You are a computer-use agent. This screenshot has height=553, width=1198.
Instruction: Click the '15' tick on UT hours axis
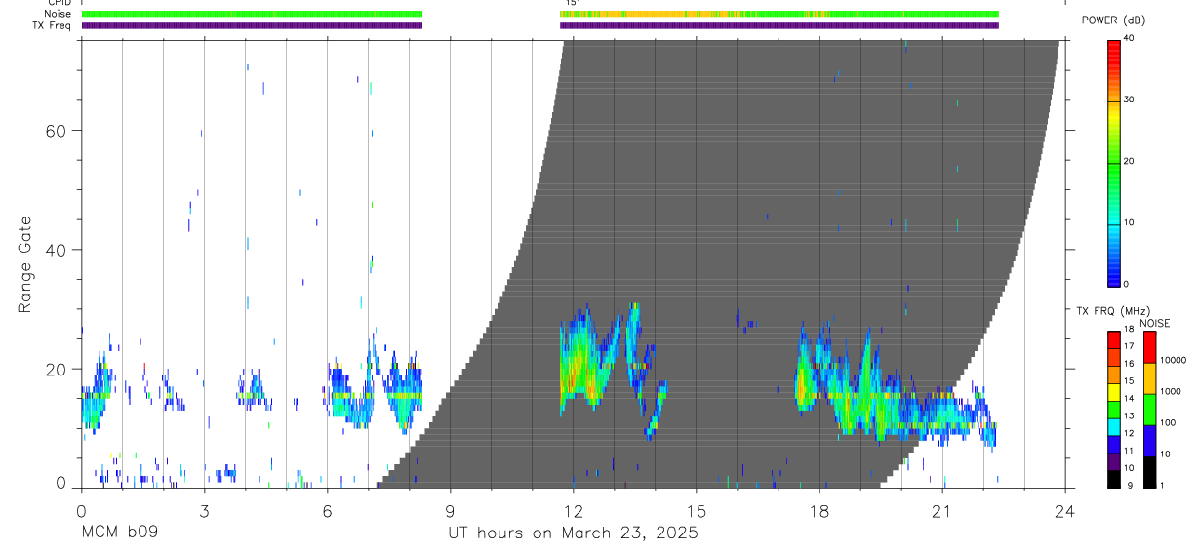696,510
